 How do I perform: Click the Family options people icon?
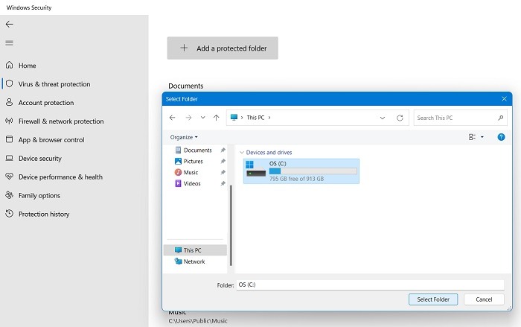click(x=9, y=195)
